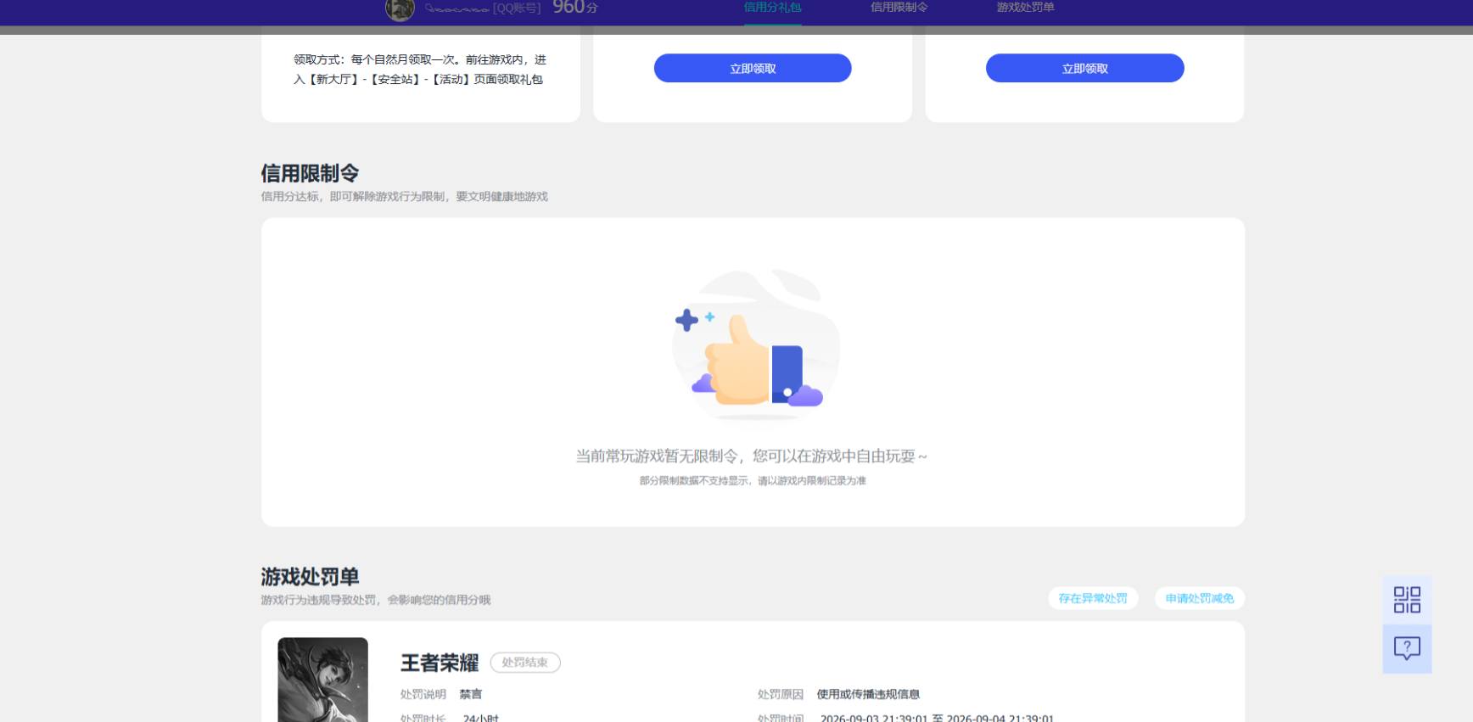This screenshot has height=722, width=1473.
Task: Click the note 部分限制数据不支持显示
Action: [694, 481]
